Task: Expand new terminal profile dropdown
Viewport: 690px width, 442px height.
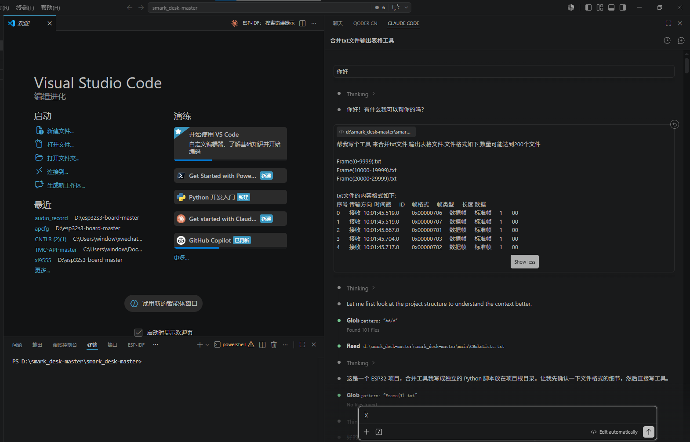Action: 207,345
